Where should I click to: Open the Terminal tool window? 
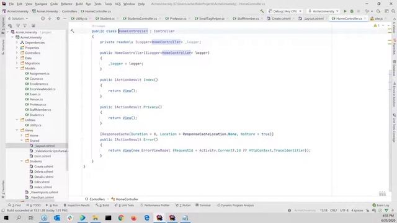(x=203, y=205)
